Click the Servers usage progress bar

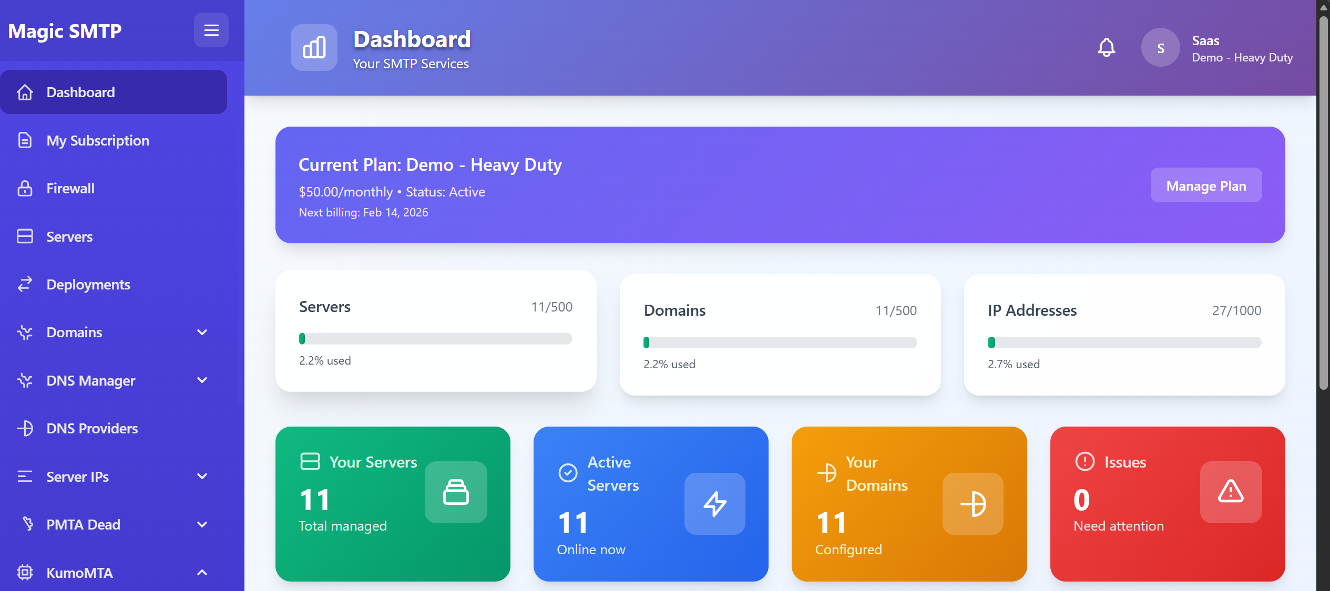pyautogui.click(x=436, y=339)
